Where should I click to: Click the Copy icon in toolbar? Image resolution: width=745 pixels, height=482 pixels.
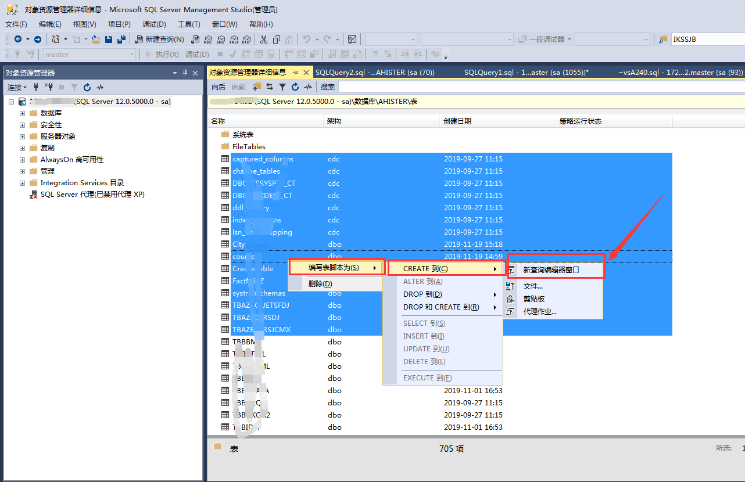tap(277, 39)
